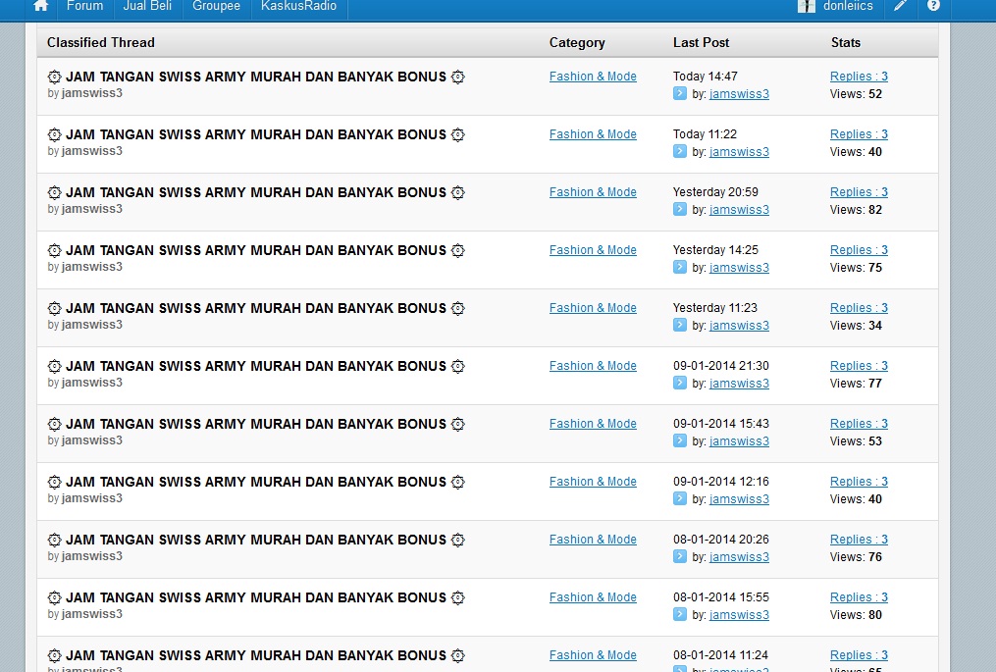Open the help question mark icon
Screen dimensions: 996x672
933,6
